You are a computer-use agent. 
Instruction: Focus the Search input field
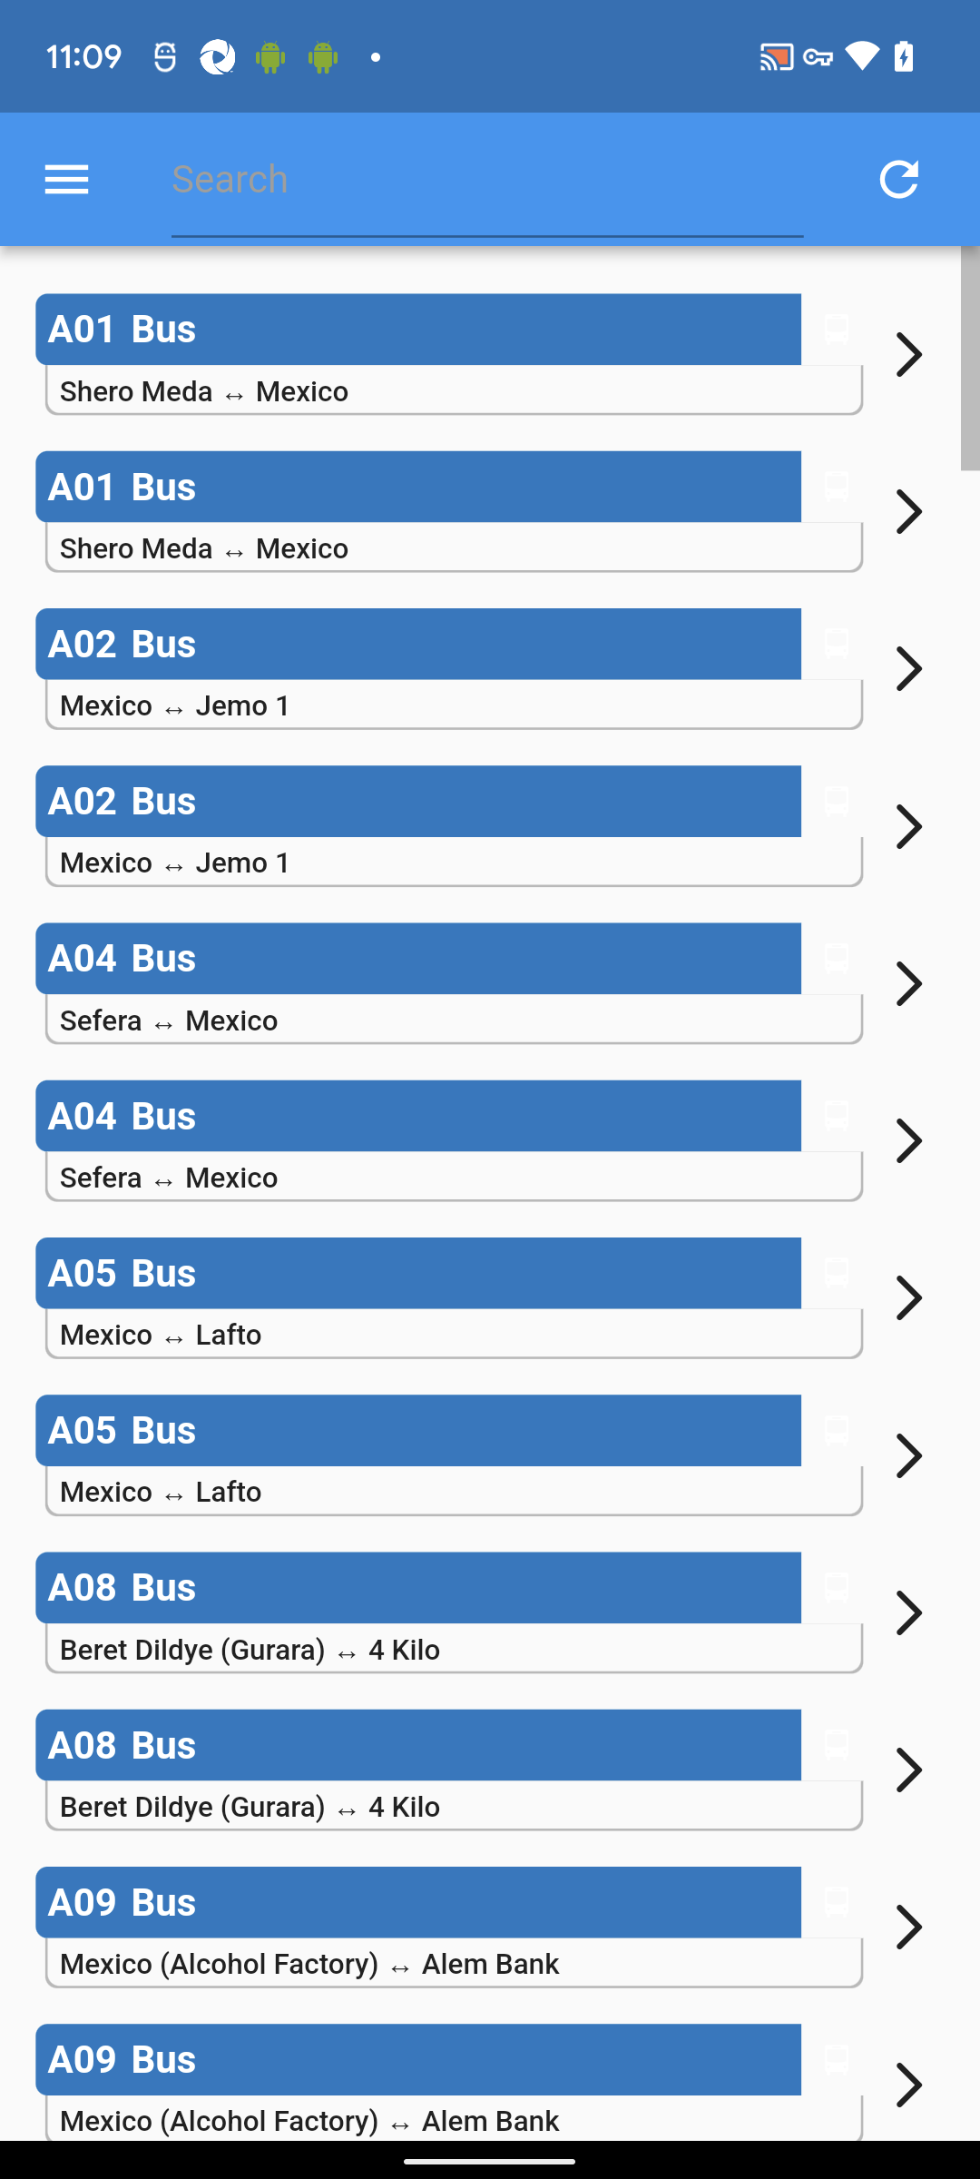[x=486, y=180]
